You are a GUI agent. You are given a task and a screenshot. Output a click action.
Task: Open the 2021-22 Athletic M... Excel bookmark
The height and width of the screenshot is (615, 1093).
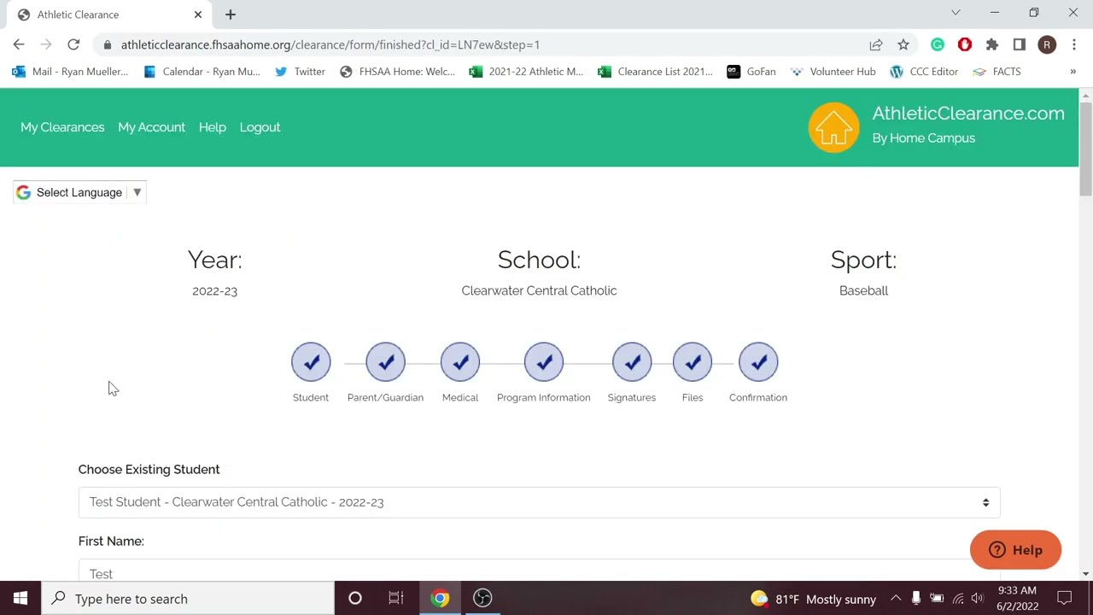point(526,72)
